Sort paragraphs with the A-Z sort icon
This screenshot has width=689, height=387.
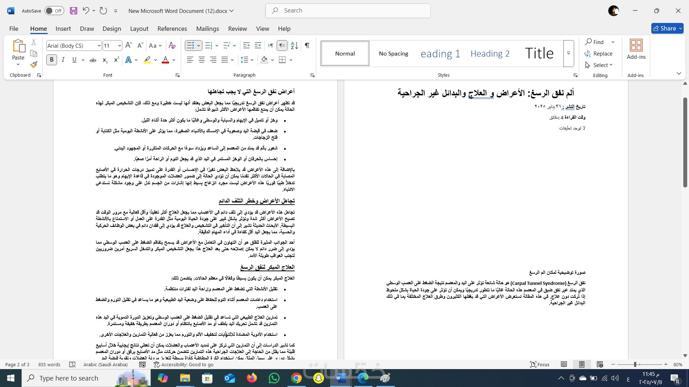(294, 46)
